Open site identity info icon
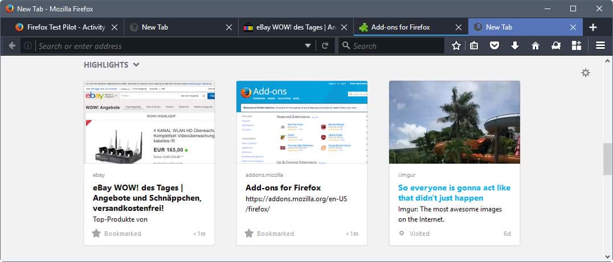 coord(27,46)
